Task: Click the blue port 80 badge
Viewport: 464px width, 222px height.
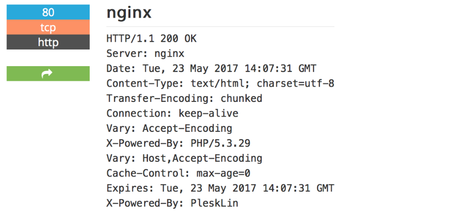Action: pos(48,12)
